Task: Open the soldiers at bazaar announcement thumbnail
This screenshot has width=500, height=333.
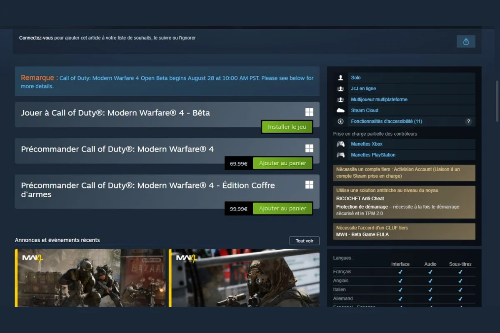Action: point(90,278)
